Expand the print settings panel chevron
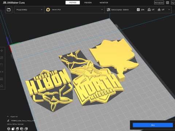 click(x=169, y=9)
